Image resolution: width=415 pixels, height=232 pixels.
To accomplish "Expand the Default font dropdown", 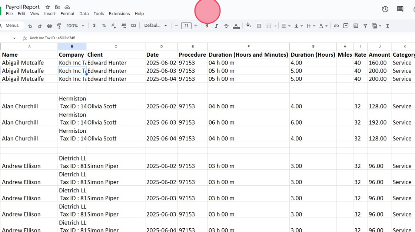I will pos(156,26).
